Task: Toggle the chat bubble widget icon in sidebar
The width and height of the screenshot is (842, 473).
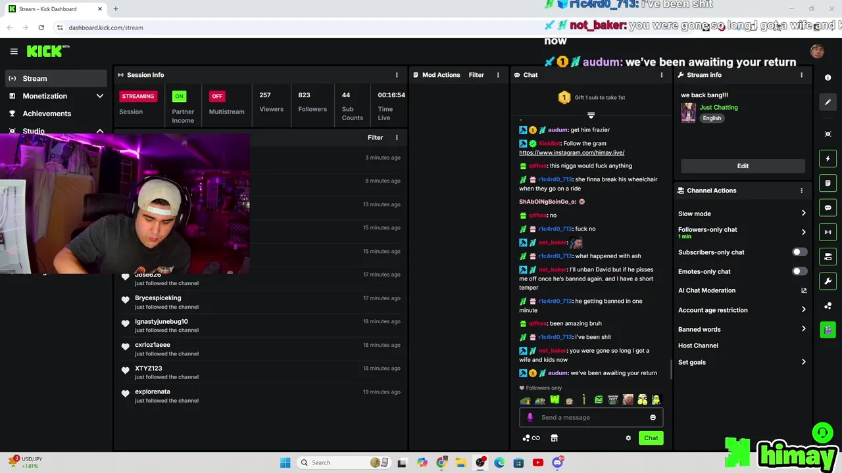Action: [x=828, y=208]
